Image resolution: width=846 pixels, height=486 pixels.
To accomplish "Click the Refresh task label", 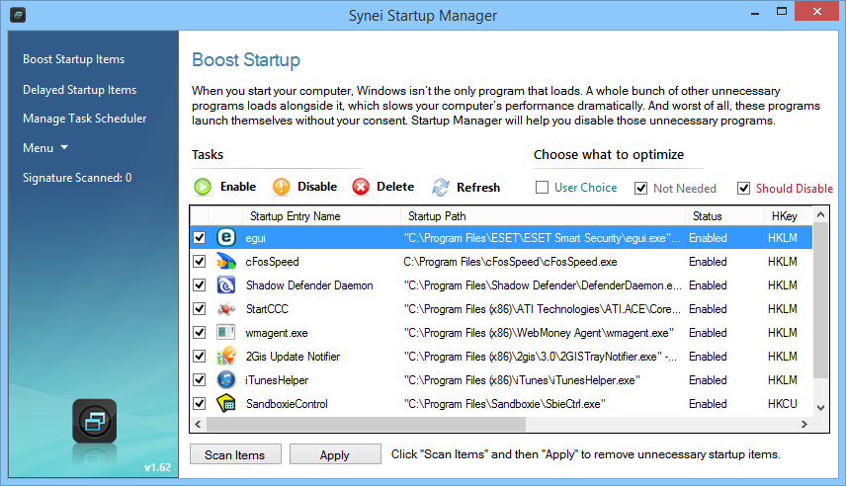I will coord(478,187).
